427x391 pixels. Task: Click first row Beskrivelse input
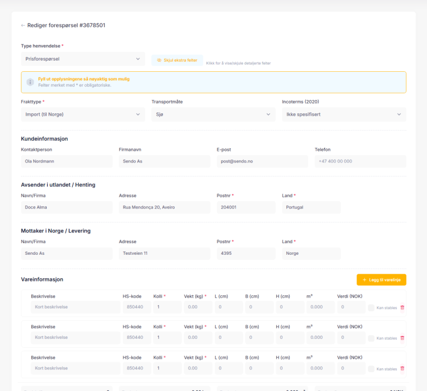75,307
